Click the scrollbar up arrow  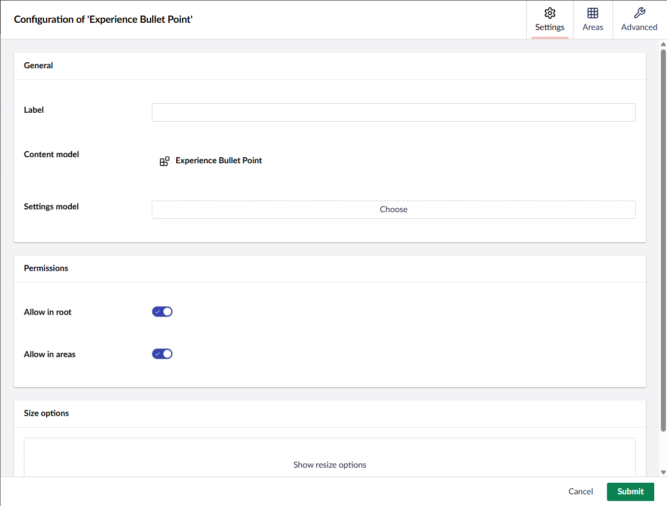[663, 44]
